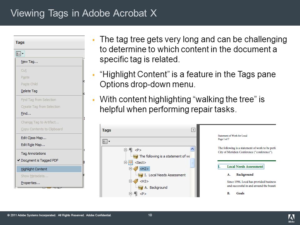Click the scroll-up arrow of the tag tree scrollbar

[x=192, y=149]
